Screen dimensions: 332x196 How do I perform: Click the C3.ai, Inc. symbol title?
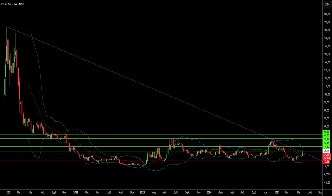6,4
